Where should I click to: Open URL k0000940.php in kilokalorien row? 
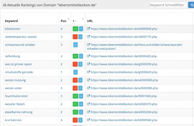pos(124,29)
